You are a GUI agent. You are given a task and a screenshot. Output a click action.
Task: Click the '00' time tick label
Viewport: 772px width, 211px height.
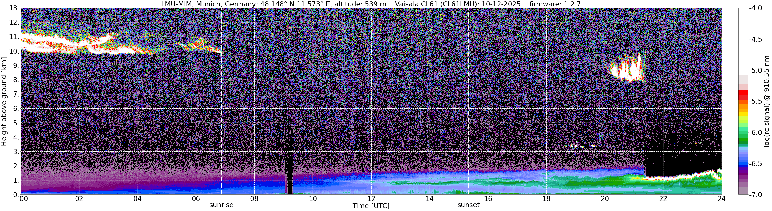23,199
